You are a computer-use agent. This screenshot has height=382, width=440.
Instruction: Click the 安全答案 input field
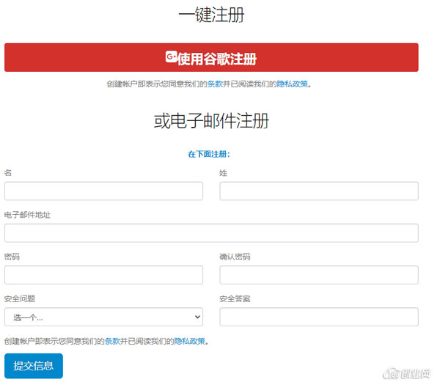(x=319, y=317)
